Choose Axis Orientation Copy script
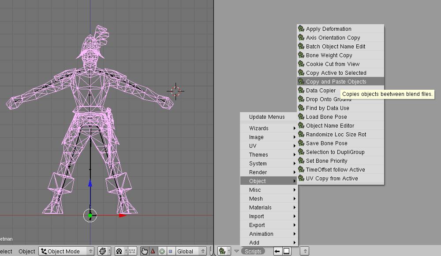Viewport: 441px width, 256px height. click(340, 37)
